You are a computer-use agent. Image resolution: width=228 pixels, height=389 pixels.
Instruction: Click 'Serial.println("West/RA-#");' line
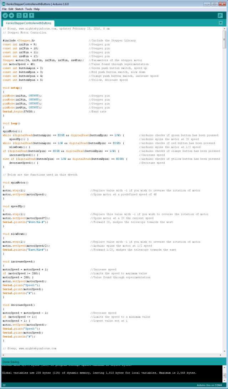[25, 222]
